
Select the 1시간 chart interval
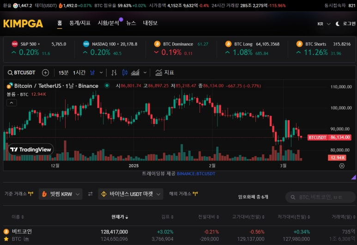pos(79,73)
